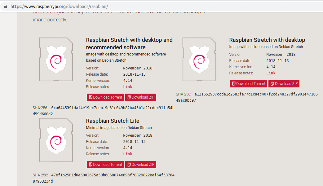Open release notes Link for Stretch with desktop
323x186 pixels.
(271, 73)
